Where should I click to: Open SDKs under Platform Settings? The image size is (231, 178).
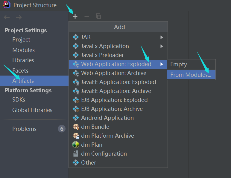pos(34,100)
